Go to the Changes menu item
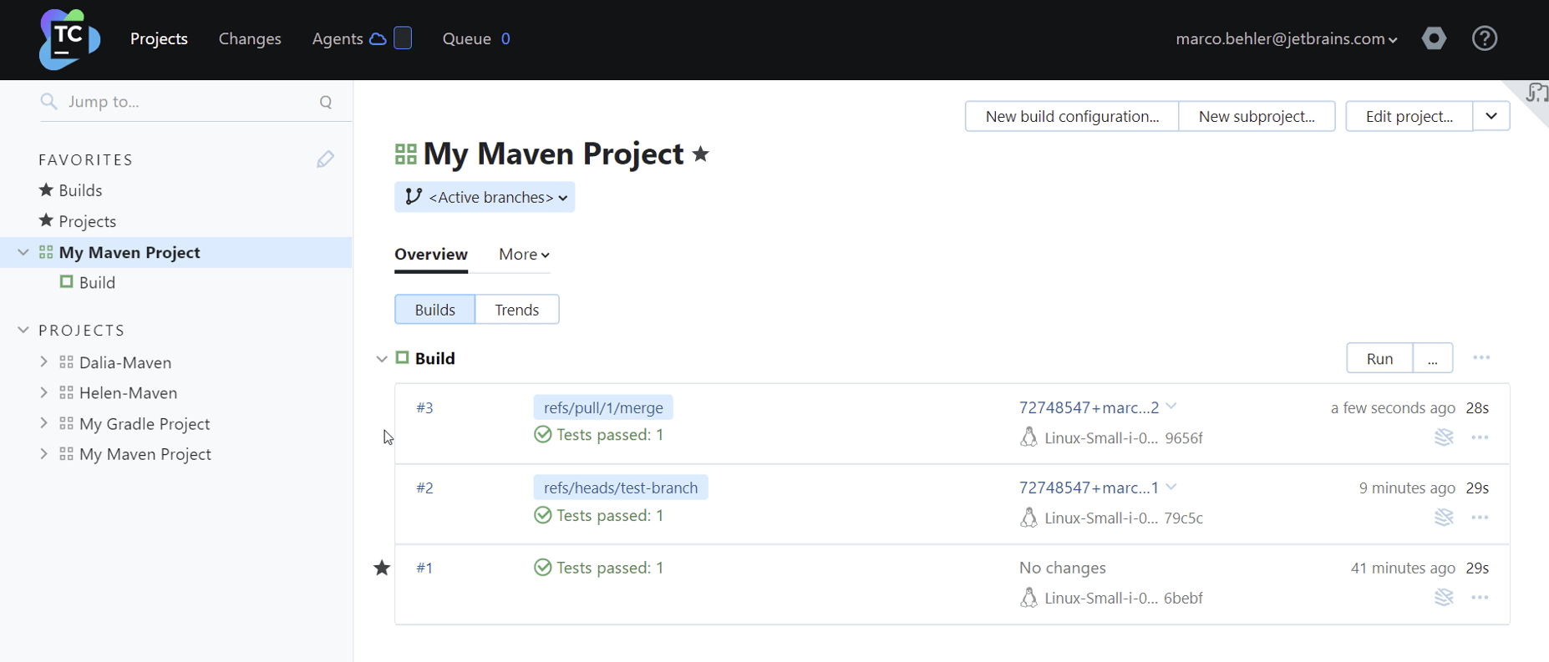Screen dimensions: 1549x662 [x=250, y=39]
